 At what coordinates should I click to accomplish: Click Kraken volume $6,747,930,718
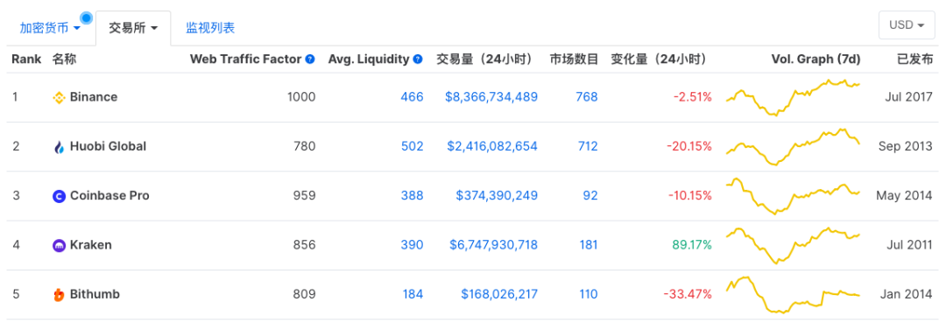[x=493, y=245]
